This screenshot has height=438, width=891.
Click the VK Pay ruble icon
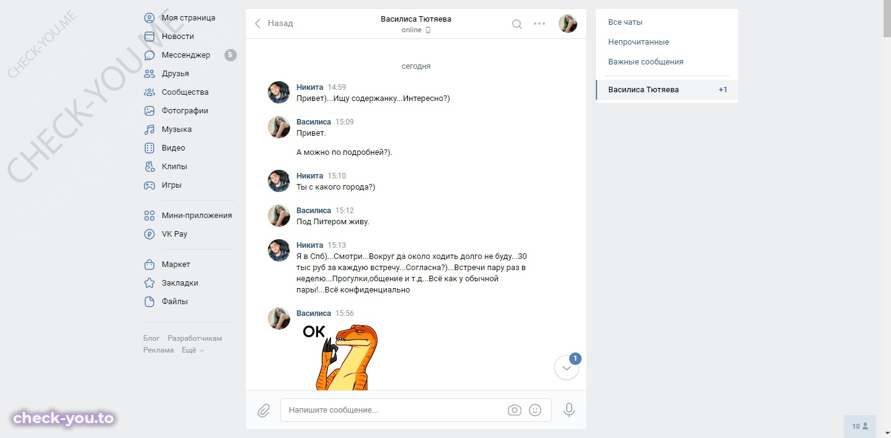click(x=149, y=234)
